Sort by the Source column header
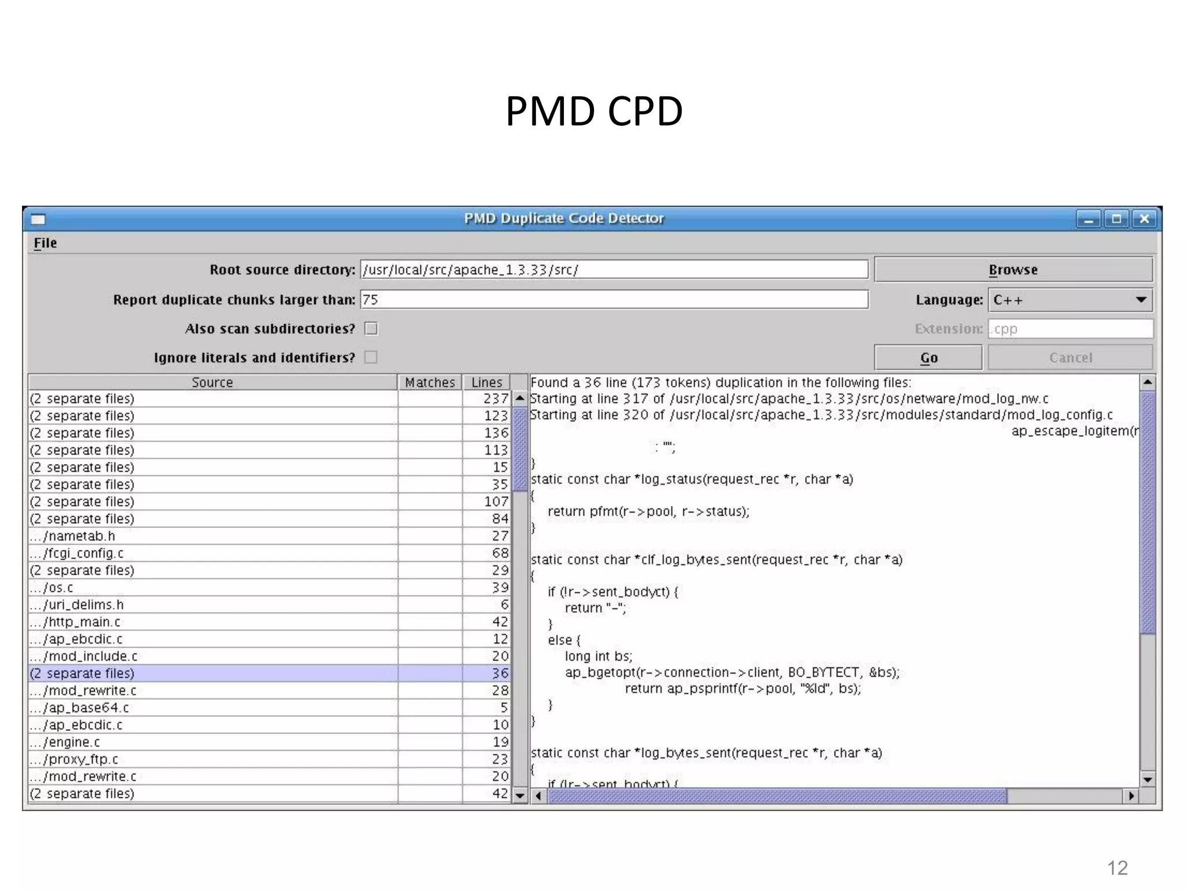1188x891 pixels. pyautogui.click(x=212, y=382)
